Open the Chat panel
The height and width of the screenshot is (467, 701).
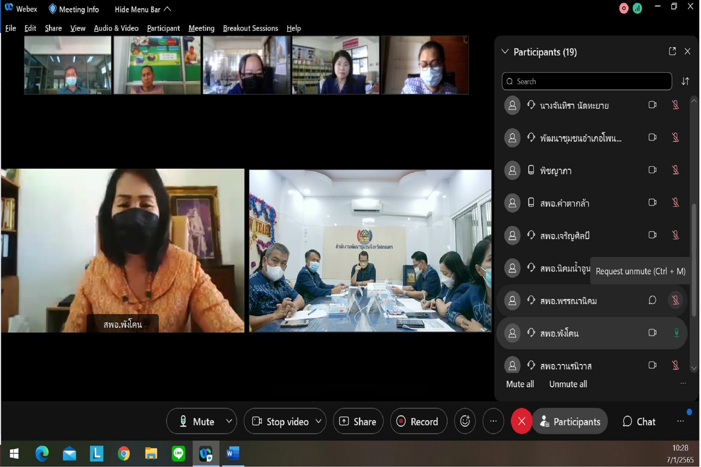[639, 421]
